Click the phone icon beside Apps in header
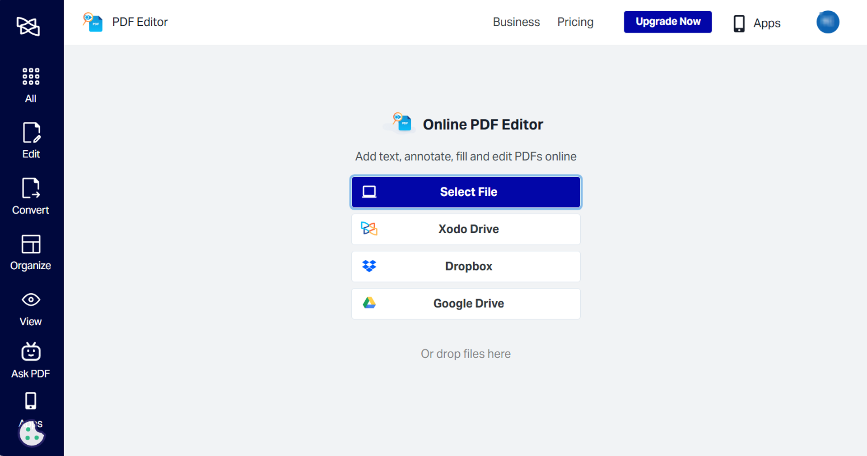This screenshot has height=456, width=867. pos(739,23)
